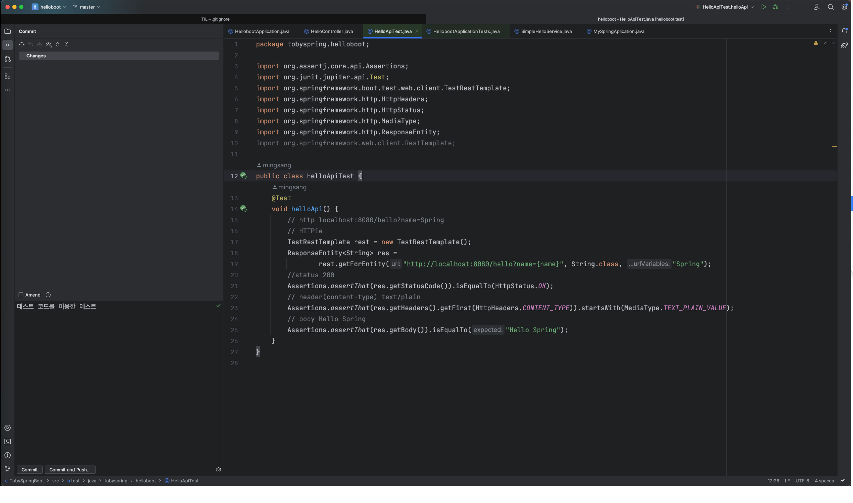The width and height of the screenshot is (853, 503).
Task: Toggle read-only lock icon in status bar
Action: (x=843, y=481)
